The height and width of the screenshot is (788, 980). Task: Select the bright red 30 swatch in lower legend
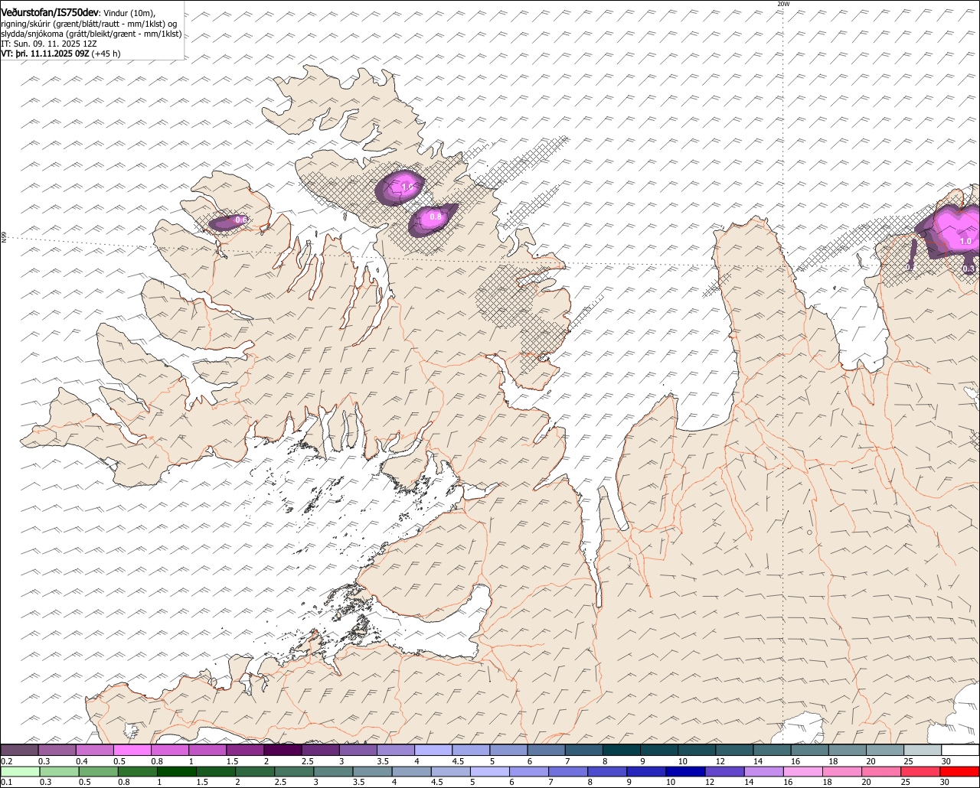(x=959, y=771)
